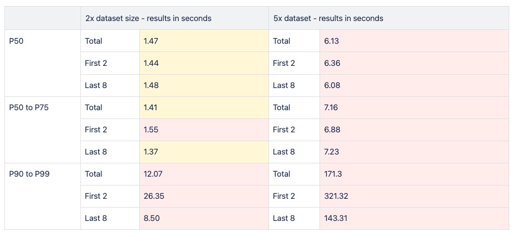This screenshot has width=517, height=237.
Task: Click the 6.13 result cell
Action: coord(414,41)
